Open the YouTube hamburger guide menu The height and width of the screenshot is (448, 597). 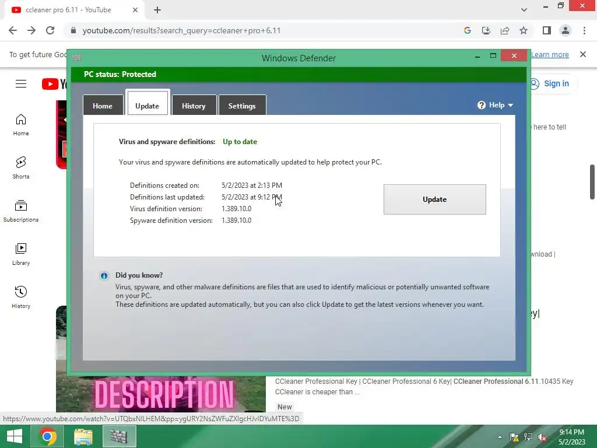(x=21, y=84)
